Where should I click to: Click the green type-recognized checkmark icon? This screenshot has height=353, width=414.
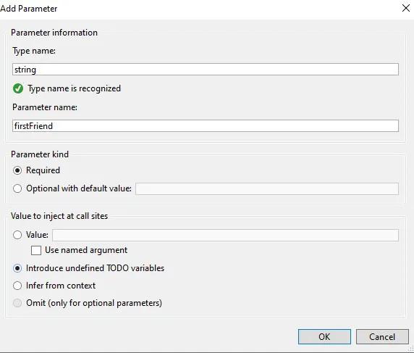pos(18,88)
